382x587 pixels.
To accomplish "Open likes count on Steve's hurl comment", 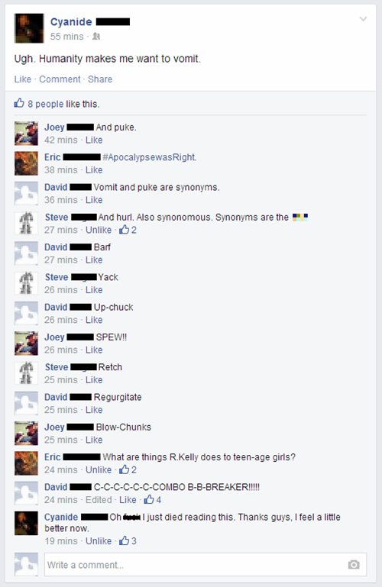I will [128, 230].
